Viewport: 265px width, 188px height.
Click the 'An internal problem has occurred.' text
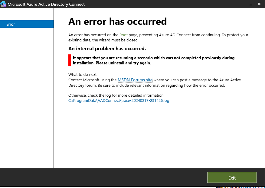[x=107, y=49]
